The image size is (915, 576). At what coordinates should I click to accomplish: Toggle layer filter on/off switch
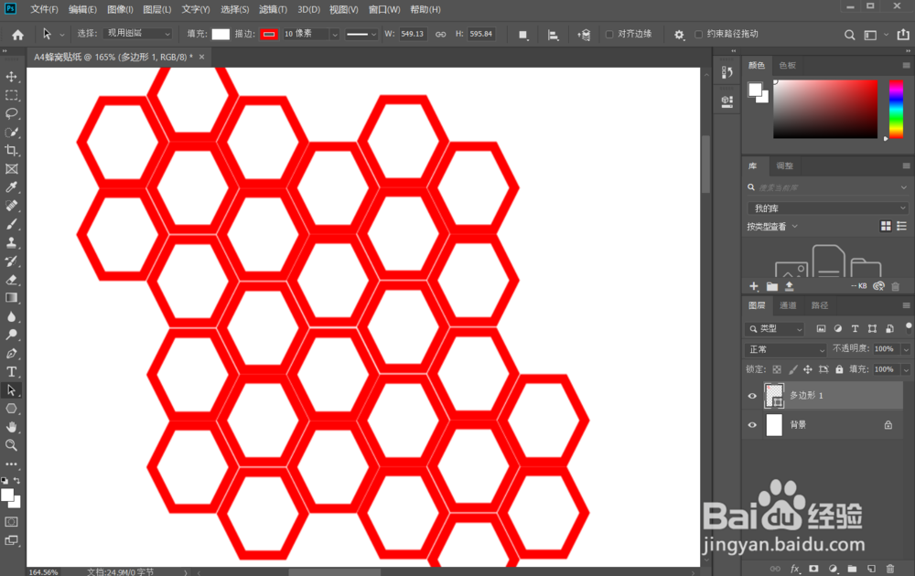pyautogui.click(x=909, y=327)
